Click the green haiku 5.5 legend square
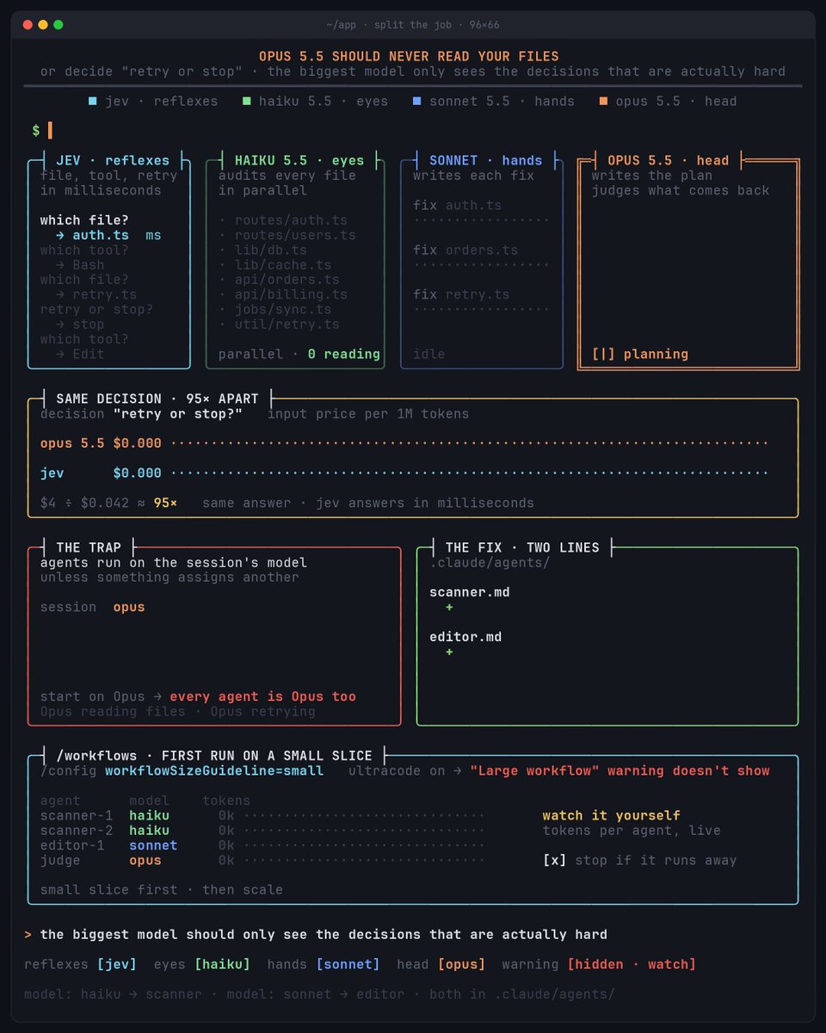The image size is (826, 1033). pyautogui.click(x=248, y=102)
